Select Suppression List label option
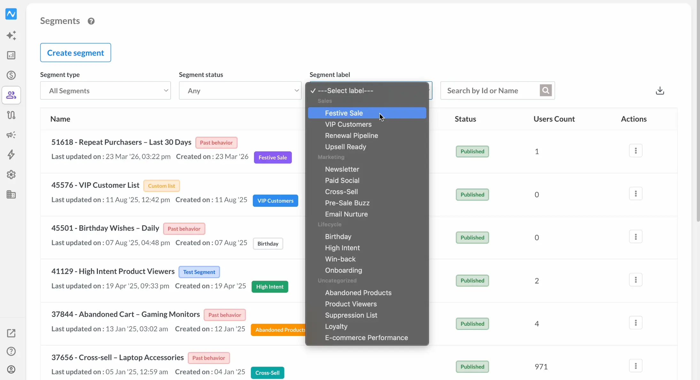This screenshot has width=700, height=380. (367, 315)
